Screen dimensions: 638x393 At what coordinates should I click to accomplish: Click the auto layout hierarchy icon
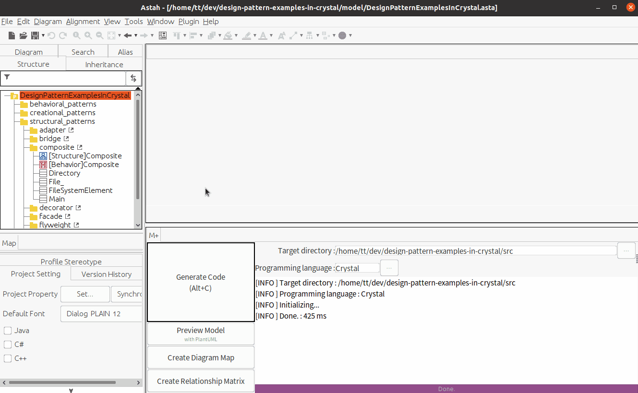[x=310, y=36]
